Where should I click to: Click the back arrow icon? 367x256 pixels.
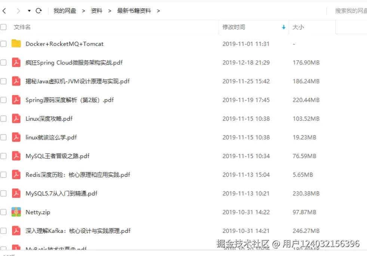(4, 11)
